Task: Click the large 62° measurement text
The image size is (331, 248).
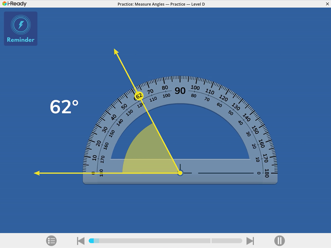Action: point(64,107)
